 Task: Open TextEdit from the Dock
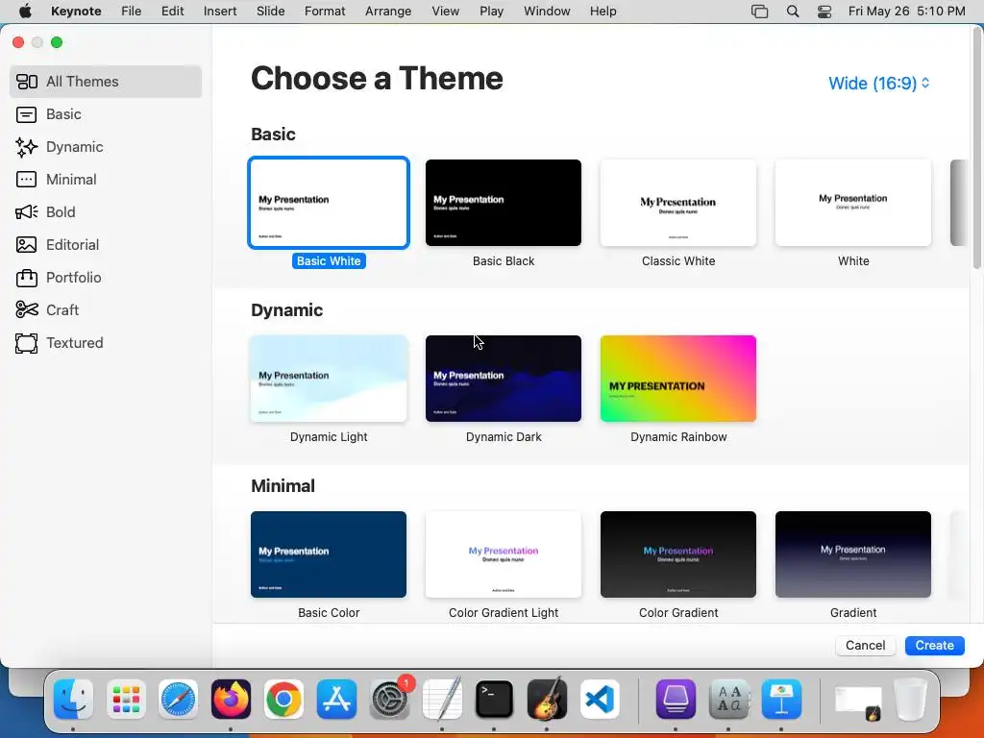tap(442, 700)
